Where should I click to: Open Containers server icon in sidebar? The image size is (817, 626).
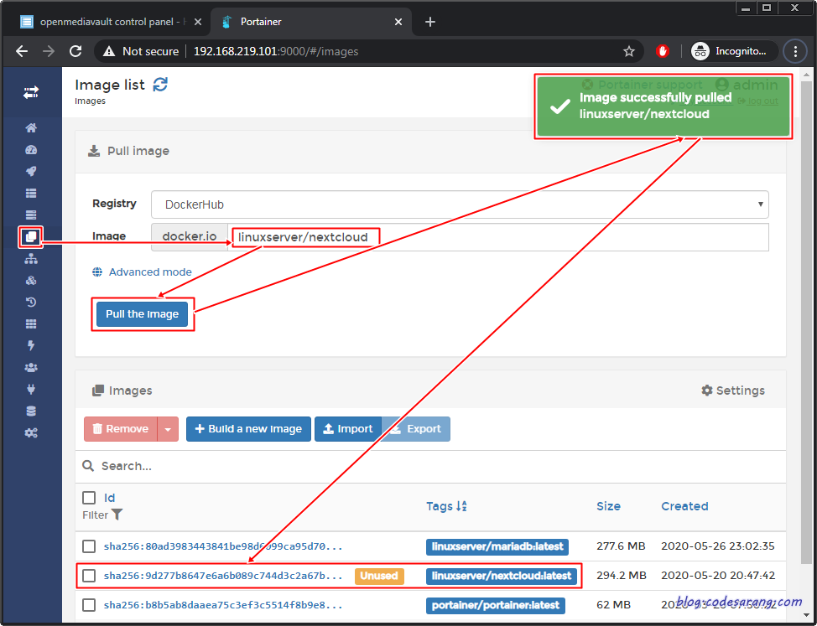pyautogui.click(x=31, y=215)
